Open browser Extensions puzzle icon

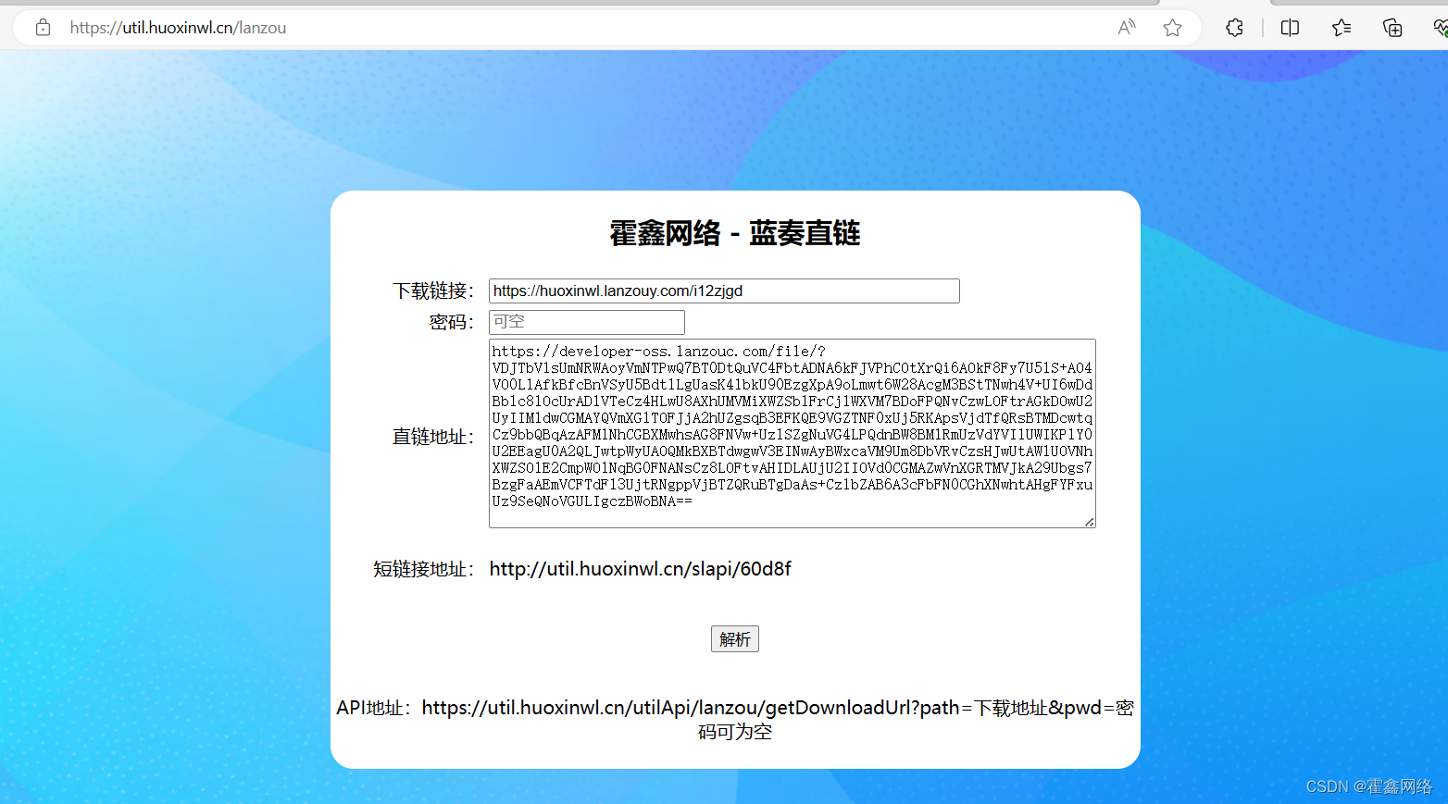(1234, 28)
